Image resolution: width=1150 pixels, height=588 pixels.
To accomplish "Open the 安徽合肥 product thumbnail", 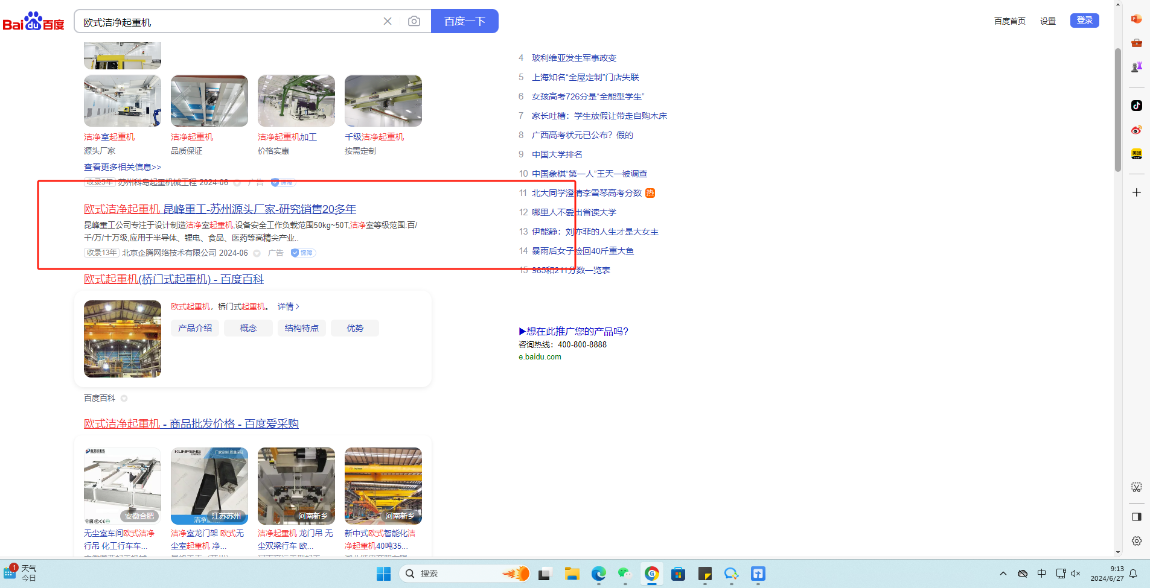I will click(123, 486).
